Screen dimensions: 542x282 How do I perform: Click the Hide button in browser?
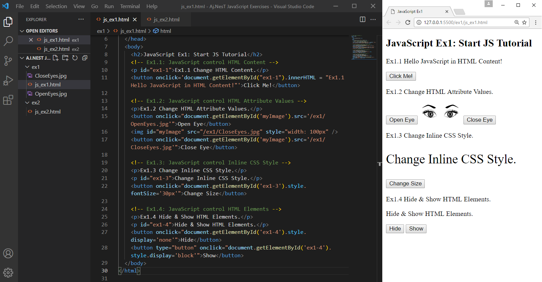(395, 229)
